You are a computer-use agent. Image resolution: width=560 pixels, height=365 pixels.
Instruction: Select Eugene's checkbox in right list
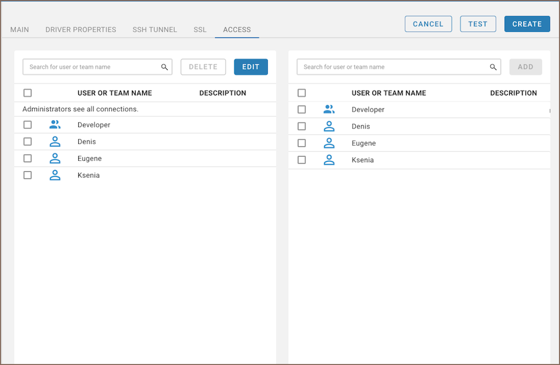302,143
